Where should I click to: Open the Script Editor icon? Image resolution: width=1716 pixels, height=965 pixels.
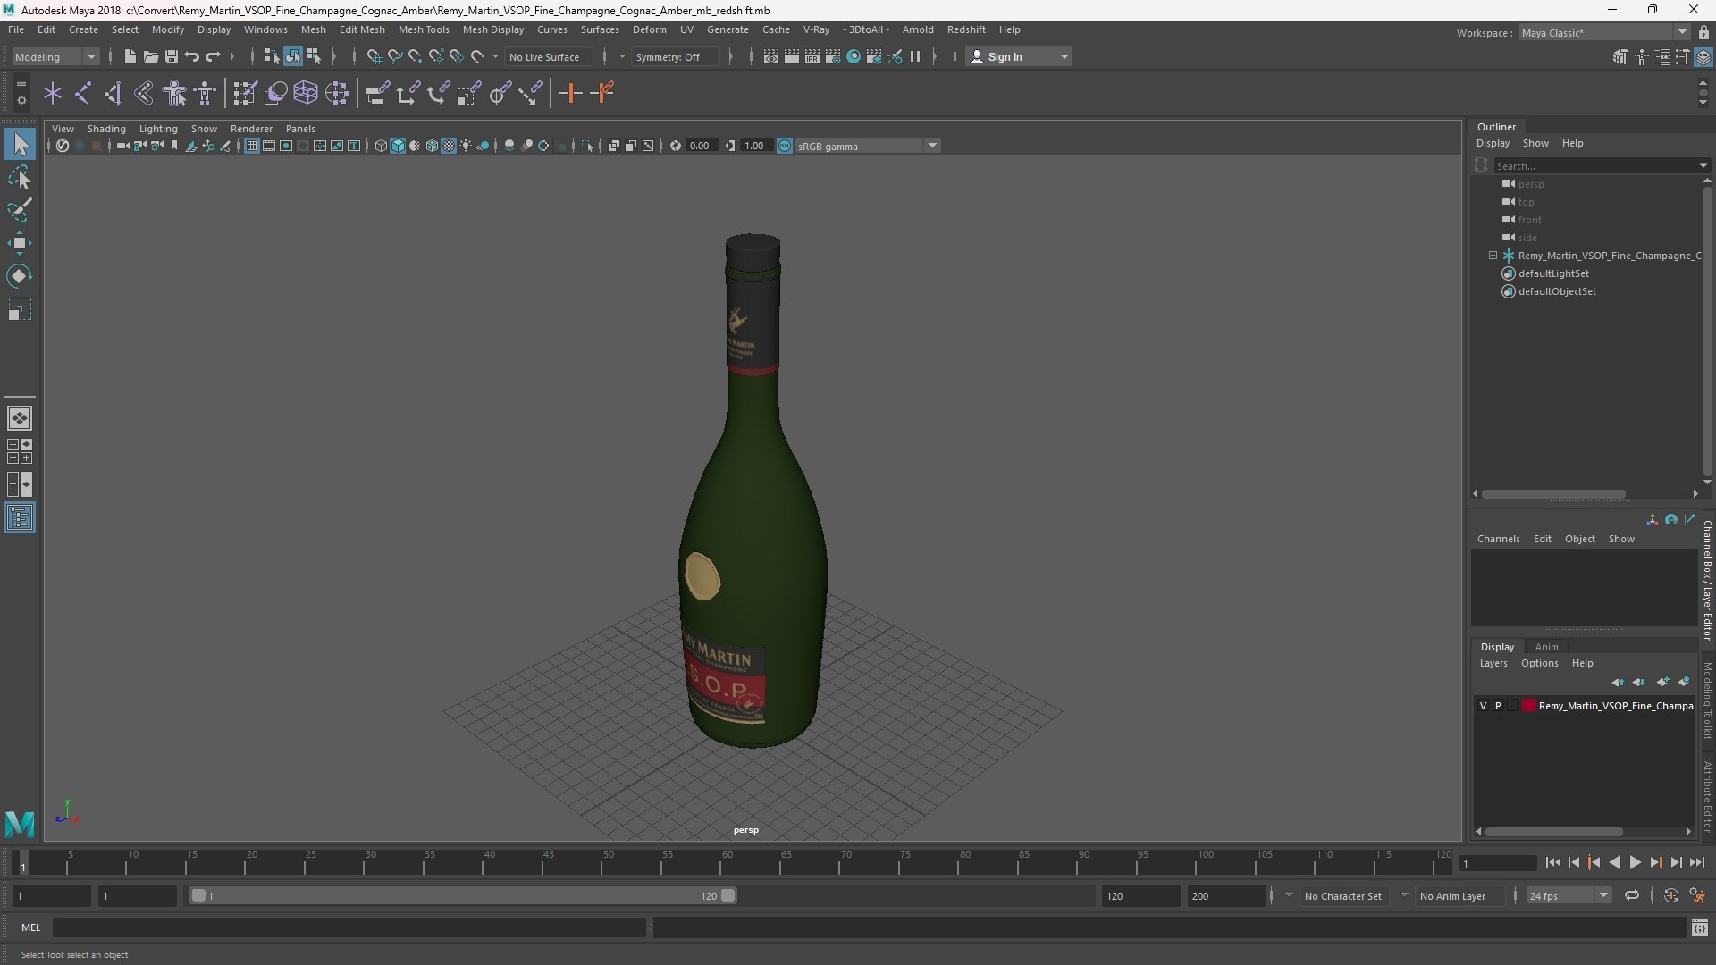click(1699, 928)
